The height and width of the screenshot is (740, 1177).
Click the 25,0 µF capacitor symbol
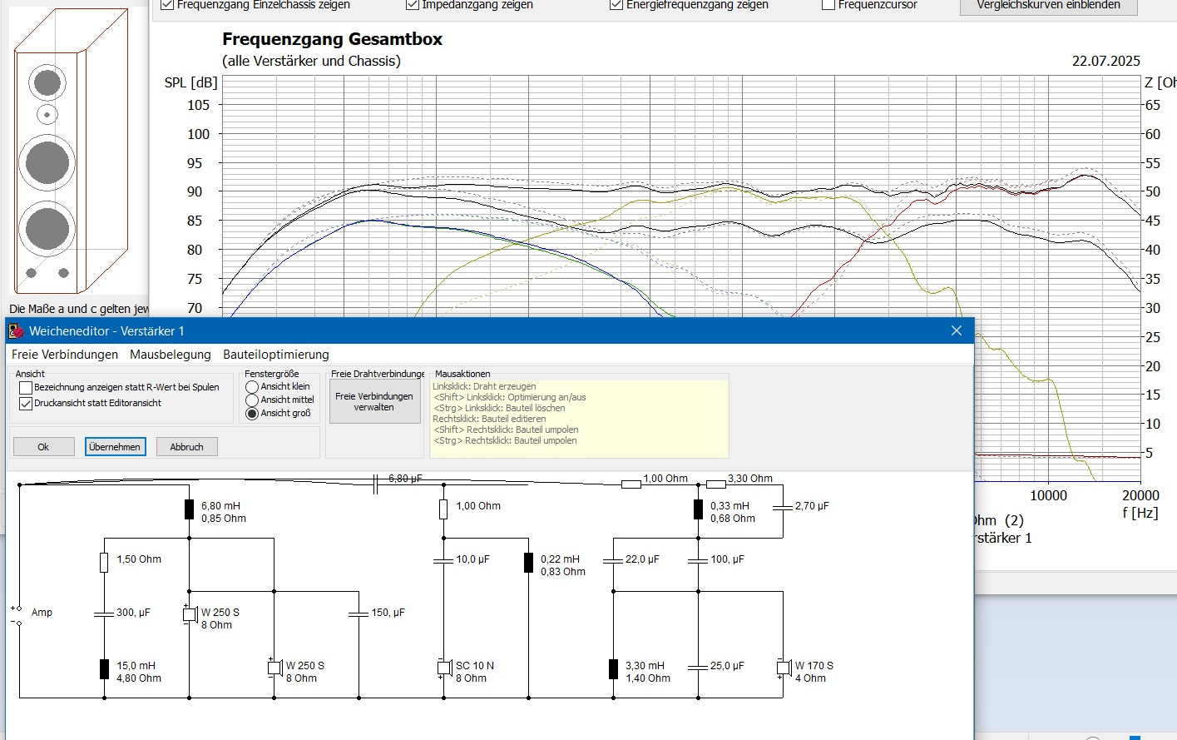[698, 667]
